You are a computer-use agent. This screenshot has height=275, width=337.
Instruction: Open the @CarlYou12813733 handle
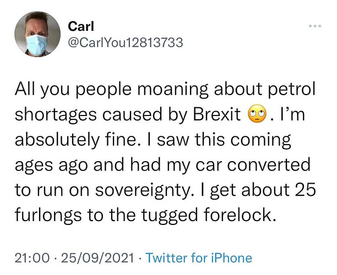126,42
